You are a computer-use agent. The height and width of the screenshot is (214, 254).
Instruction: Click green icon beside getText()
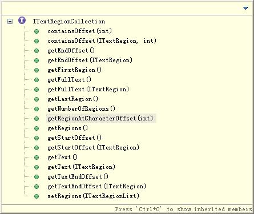(x=37, y=158)
